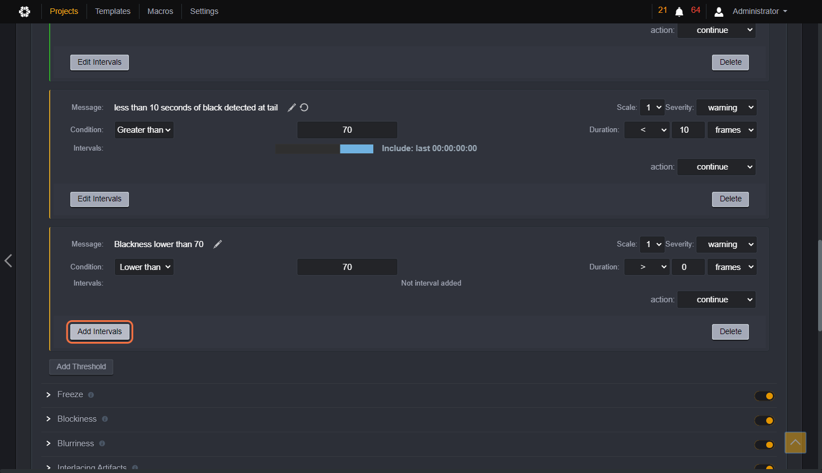Open action continue dropdown for Blackness lower threshold
Image resolution: width=822 pixels, height=473 pixels.
point(717,300)
